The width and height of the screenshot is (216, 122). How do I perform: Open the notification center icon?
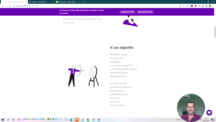tap(212, 120)
